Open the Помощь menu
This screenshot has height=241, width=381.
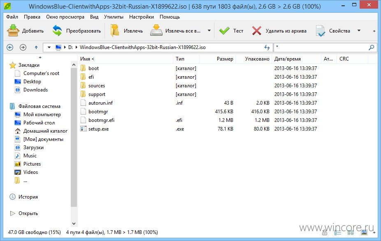pyautogui.click(x=170, y=17)
